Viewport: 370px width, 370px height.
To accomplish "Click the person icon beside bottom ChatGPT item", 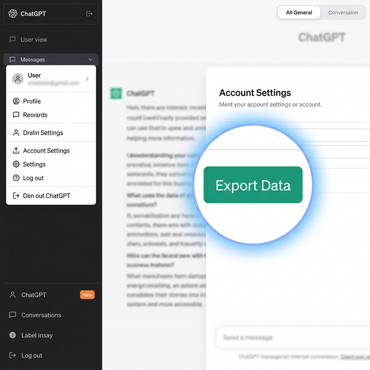I will [x=13, y=295].
